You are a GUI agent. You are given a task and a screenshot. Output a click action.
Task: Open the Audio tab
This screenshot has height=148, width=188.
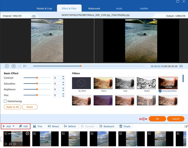(x=119, y=8)
